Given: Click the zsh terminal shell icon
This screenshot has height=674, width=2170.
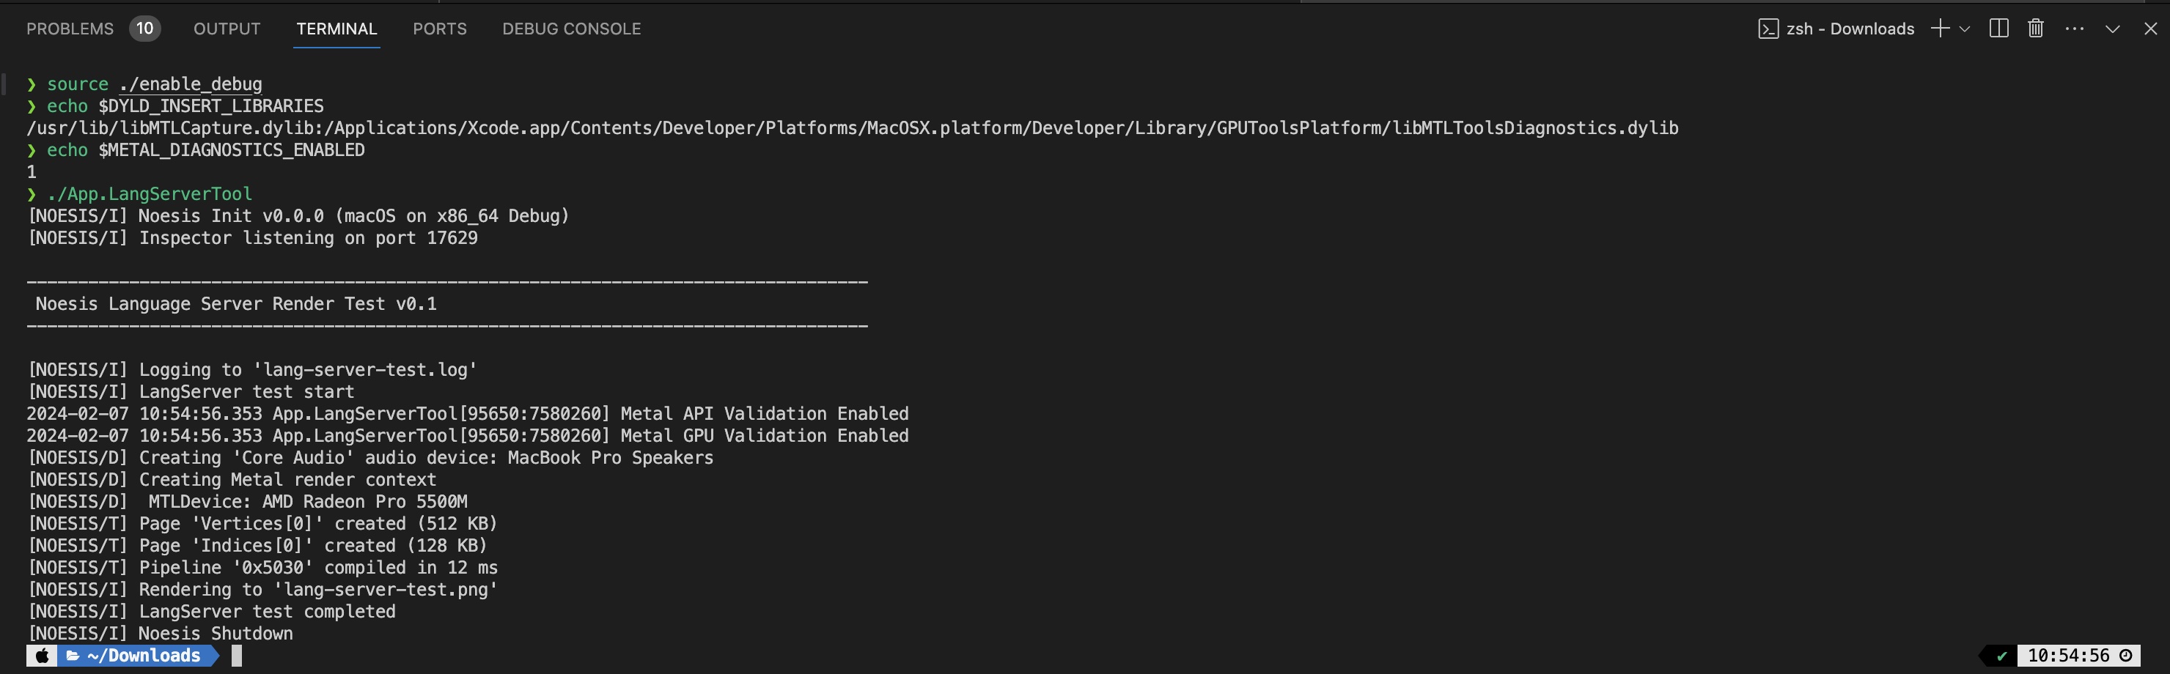Looking at the screenshot, I should [x=1768, y=29].
